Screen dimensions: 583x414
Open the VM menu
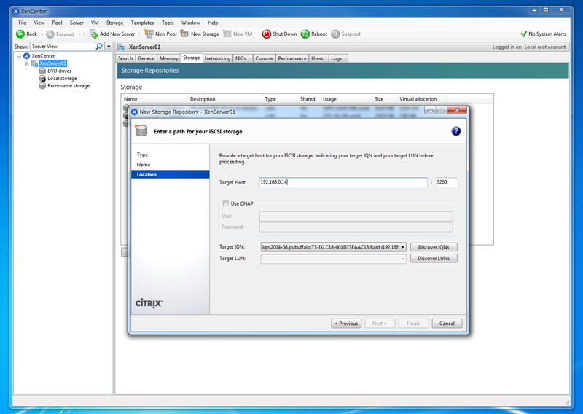pyautogui.click(x=95, y=23)
